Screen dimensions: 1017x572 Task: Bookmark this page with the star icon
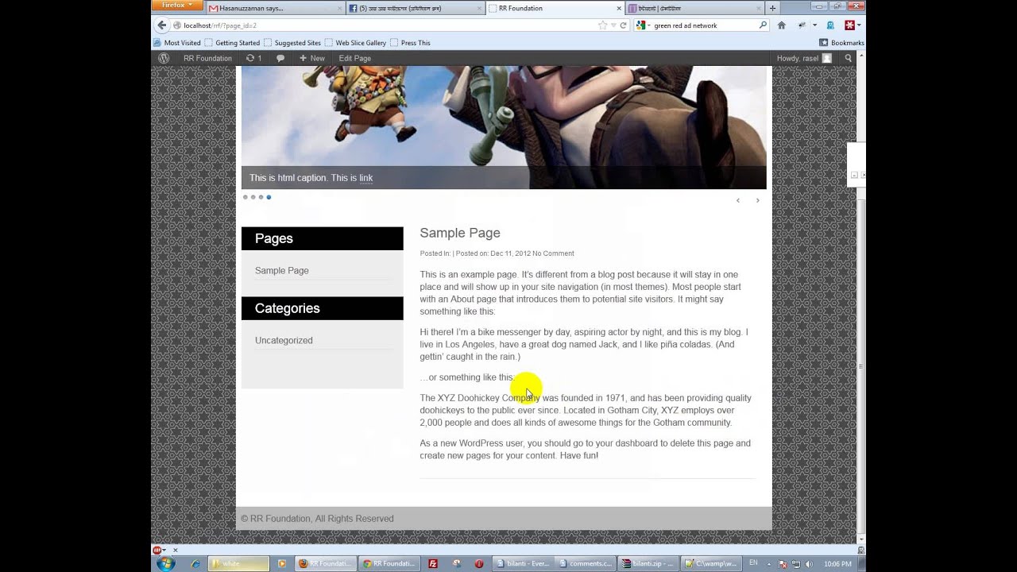(x=603, y=25)
